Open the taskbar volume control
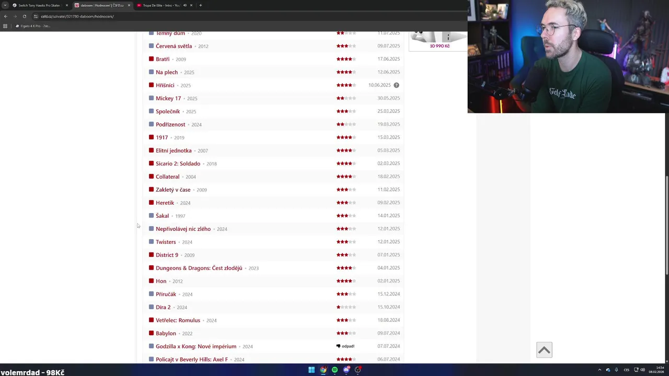Image resolution: width=669 pixels, height=376 pixels. (x=642, y=370)
